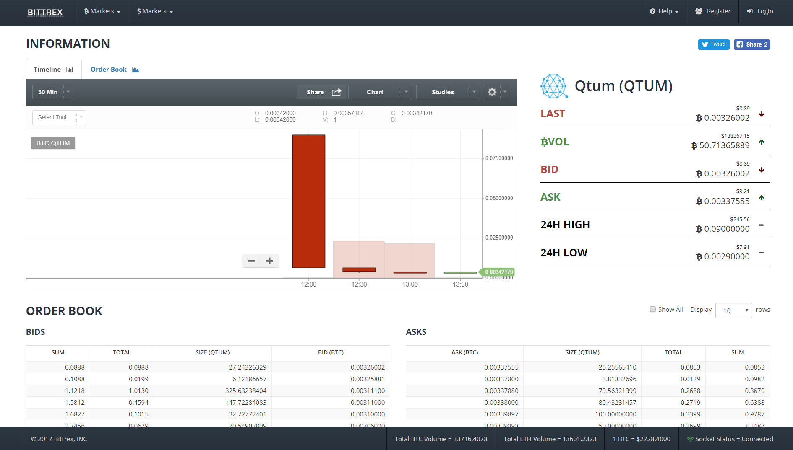The height and width of the screenshot is (450, 793).
Task: Select ask price 0.00337555 in order book
Action: tap(501, 367)
